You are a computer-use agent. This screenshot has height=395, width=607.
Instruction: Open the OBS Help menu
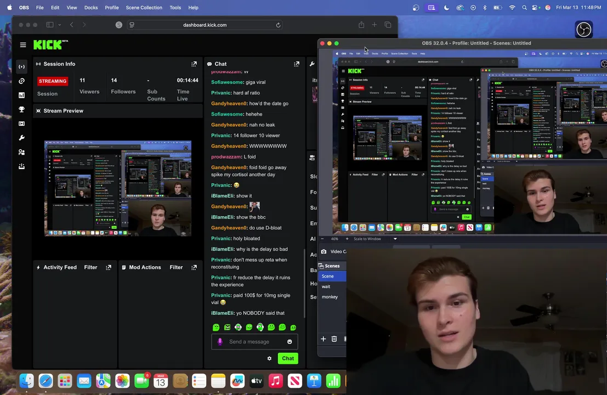pyautogui.click(x=193, y=7)
